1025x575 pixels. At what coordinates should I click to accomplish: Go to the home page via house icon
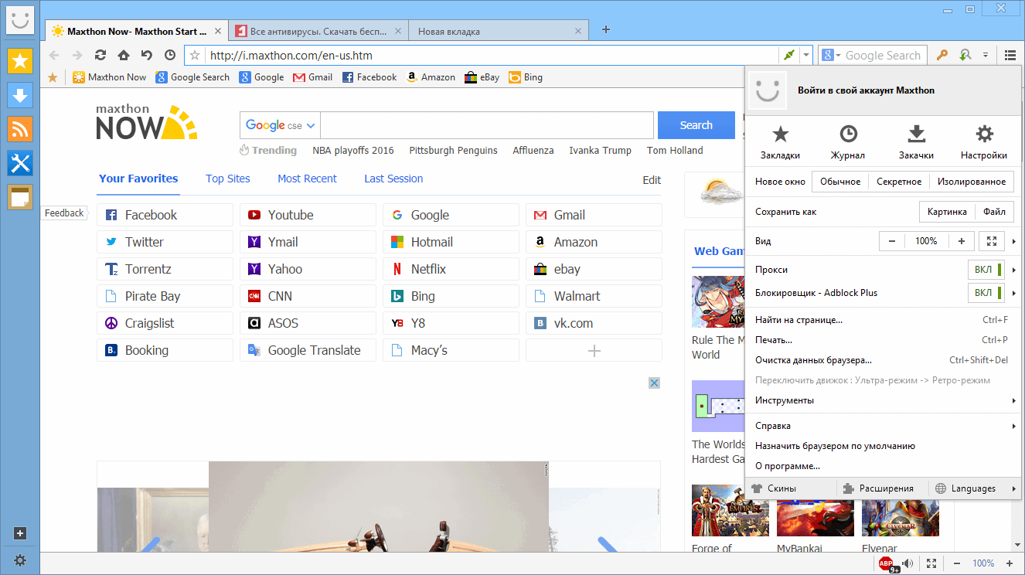pyautogui.click(x=124, y=55)
